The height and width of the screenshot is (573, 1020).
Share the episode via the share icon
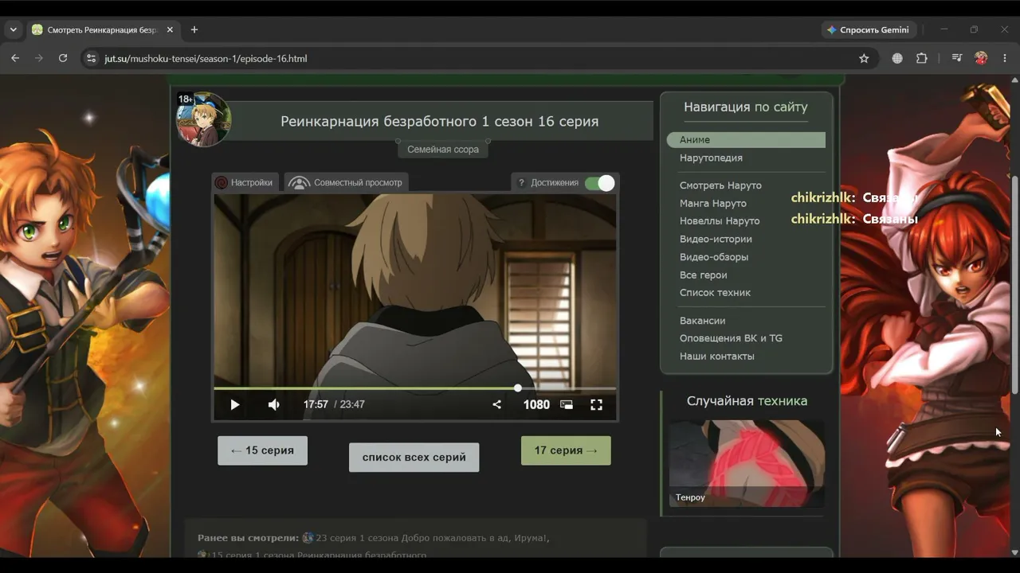pos(496,404)
